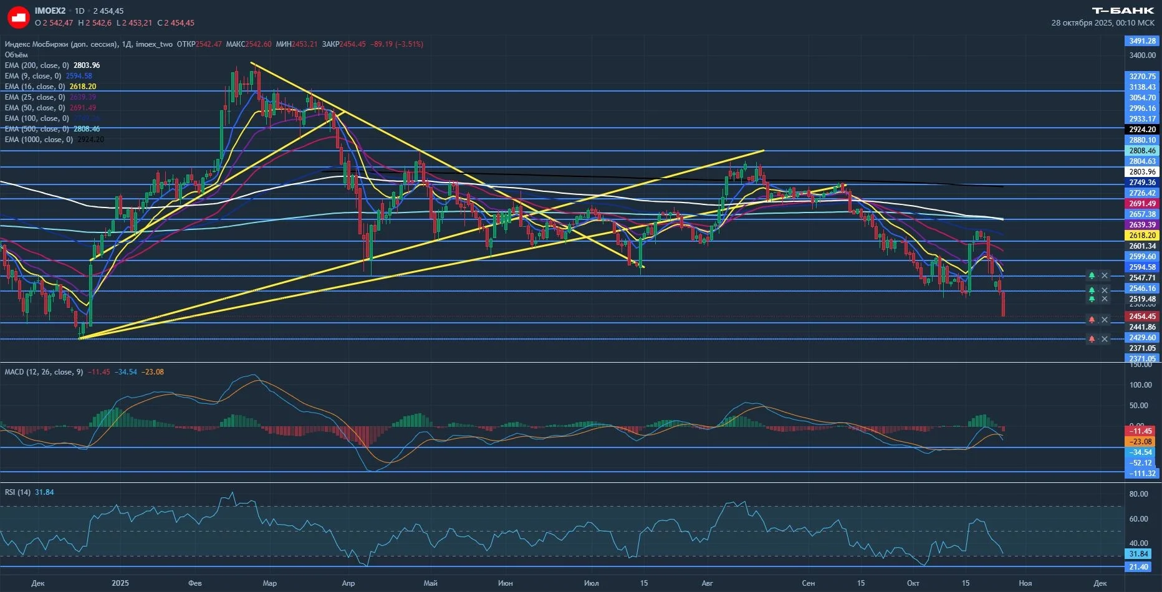The height and width of the screenshot is (592, 1162).
Task: Click the -111.32 MACD level label
Action: (1142, 474)
